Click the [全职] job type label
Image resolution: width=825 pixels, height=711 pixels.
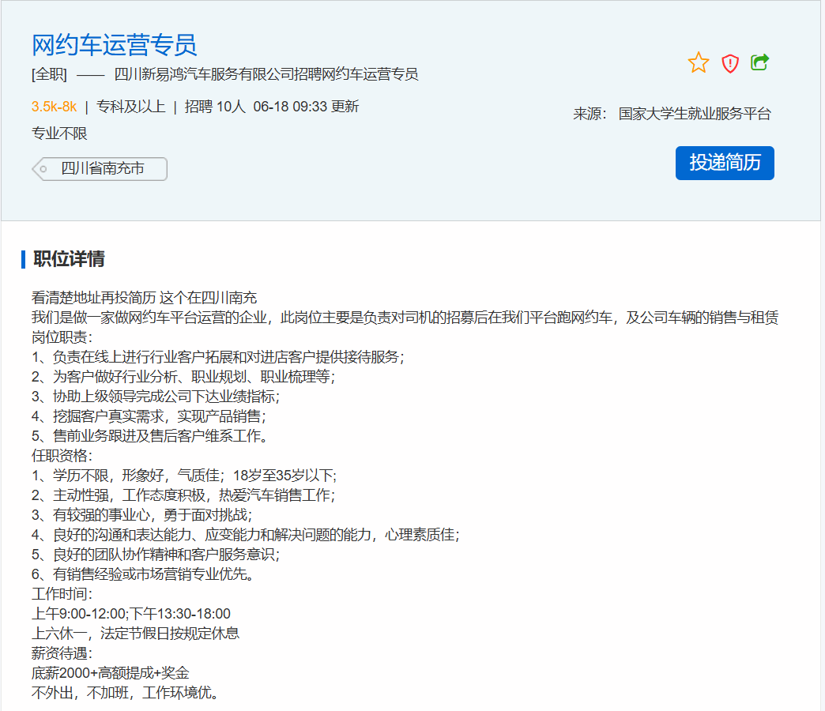pyautogui.click(x=49, y=75)
